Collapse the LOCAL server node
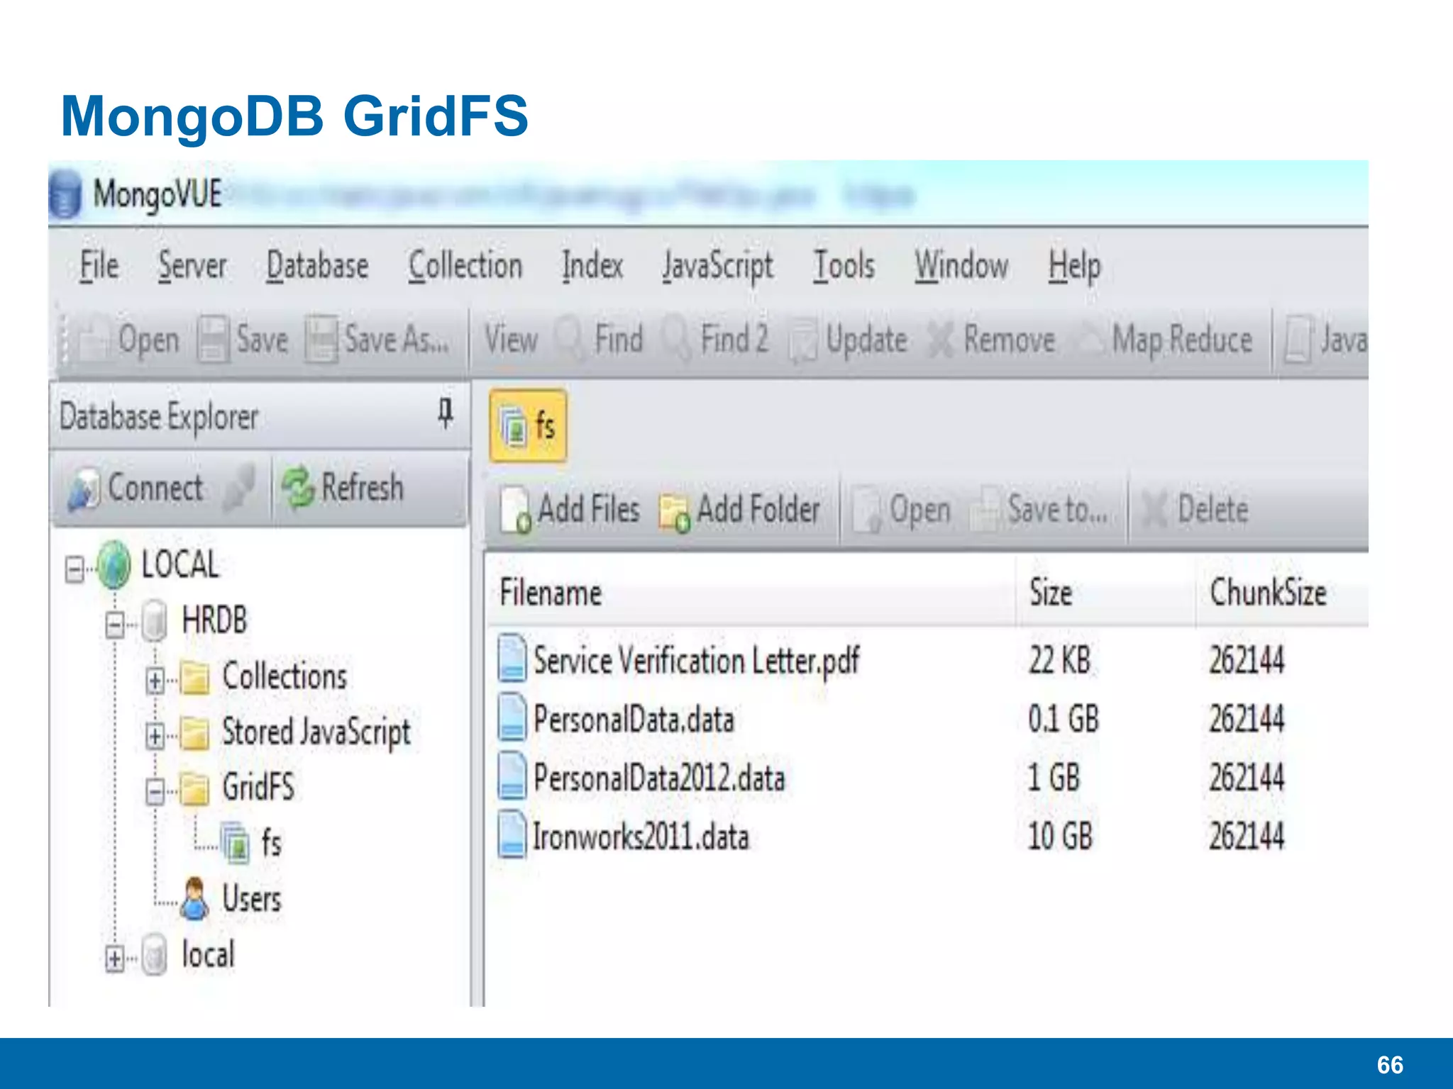The image size is (1453, 1089). (74, 569)
